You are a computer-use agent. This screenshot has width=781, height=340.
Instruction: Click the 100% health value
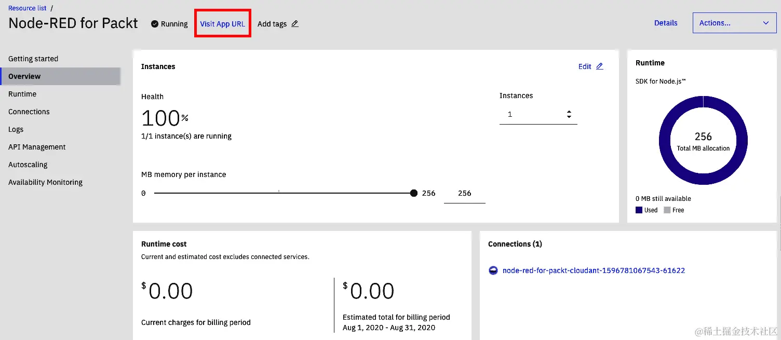point(165,118)
